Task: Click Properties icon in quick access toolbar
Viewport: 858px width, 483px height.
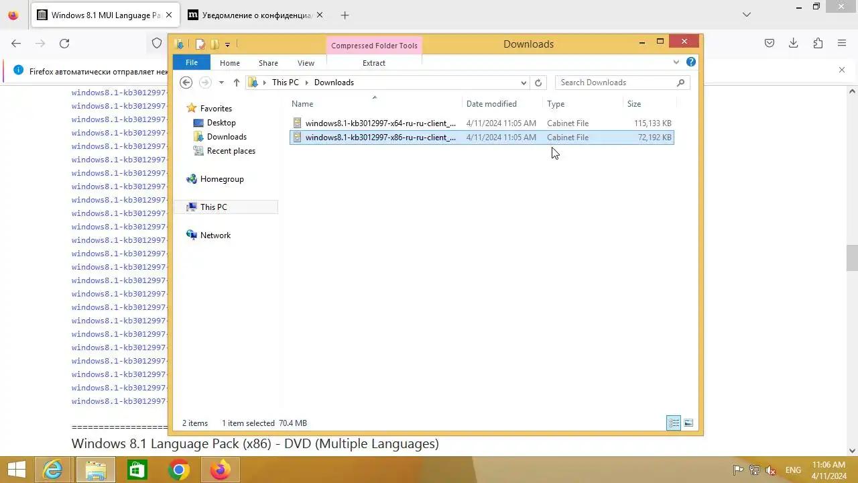Action: pyautogui.click(x=200, y=44)
